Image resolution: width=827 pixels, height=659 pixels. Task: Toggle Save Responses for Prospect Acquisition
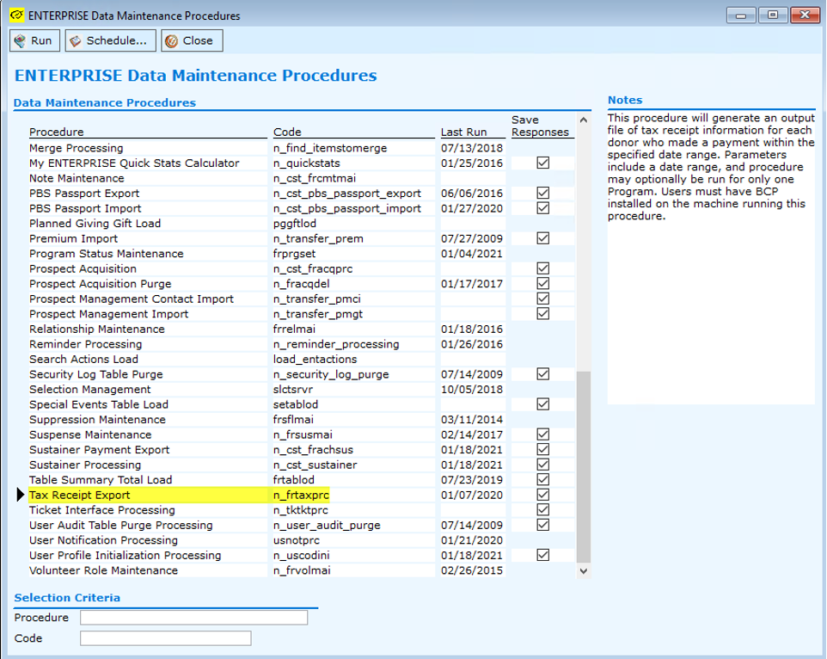click(x=542, y=268)
